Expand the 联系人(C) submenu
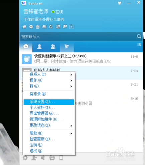Viewport: 145px width, 165px height. pos(49,74)
